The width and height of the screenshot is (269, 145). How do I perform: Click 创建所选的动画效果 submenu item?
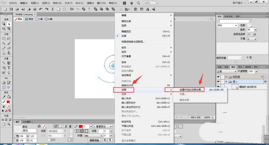pyautogui.click(x=191, y=90)
